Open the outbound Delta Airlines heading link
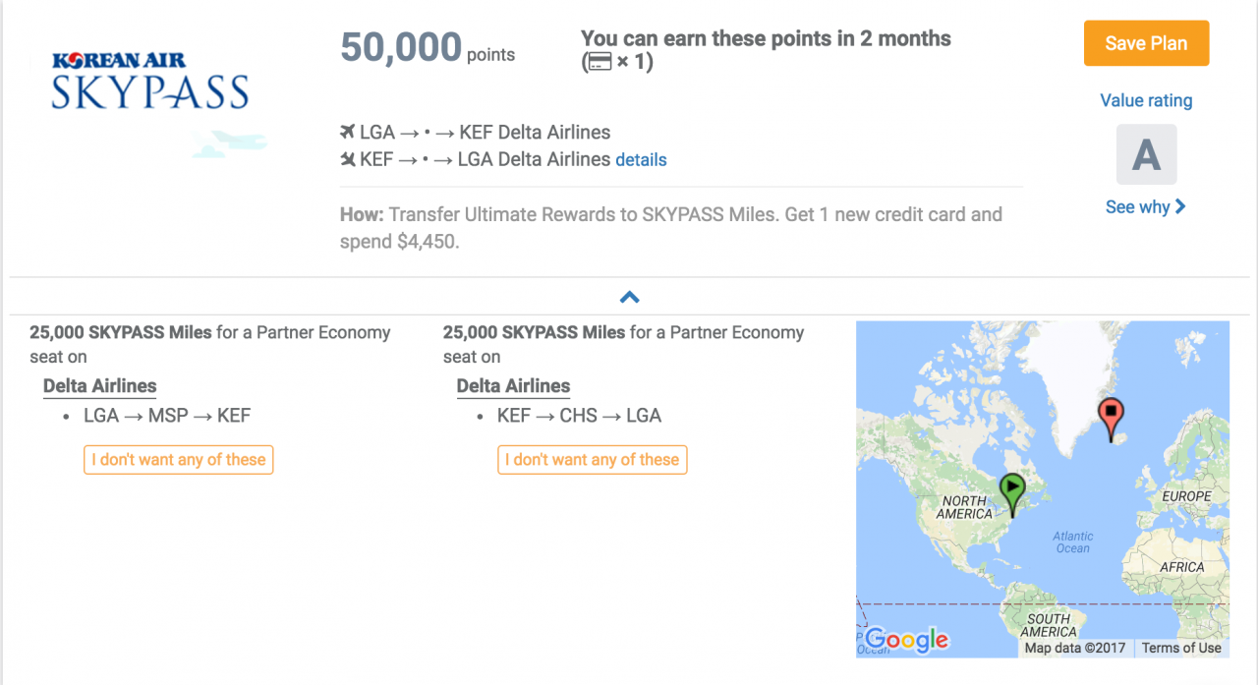Image resolution: width=1258 pixels, height=685 pixels. point(99,386)
